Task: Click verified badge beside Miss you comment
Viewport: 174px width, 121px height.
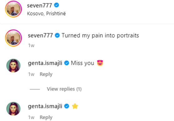Action: click(67, 63)
